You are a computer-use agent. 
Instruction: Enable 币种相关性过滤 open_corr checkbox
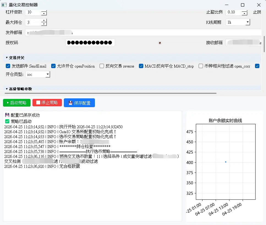pyautogui.click(x=201, y=66)
